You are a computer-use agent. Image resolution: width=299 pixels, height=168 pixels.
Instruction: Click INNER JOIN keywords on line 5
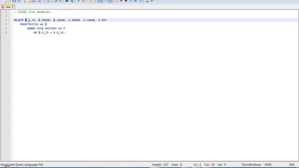coord(36,28)
